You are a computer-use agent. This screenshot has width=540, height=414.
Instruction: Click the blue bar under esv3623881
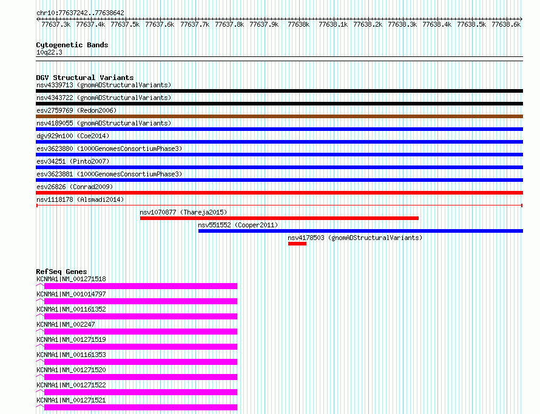279,180
